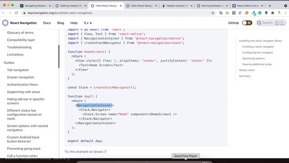
Task: Open Limitations in sidebar
Action: pyautogui.click(x=15, y=54)
